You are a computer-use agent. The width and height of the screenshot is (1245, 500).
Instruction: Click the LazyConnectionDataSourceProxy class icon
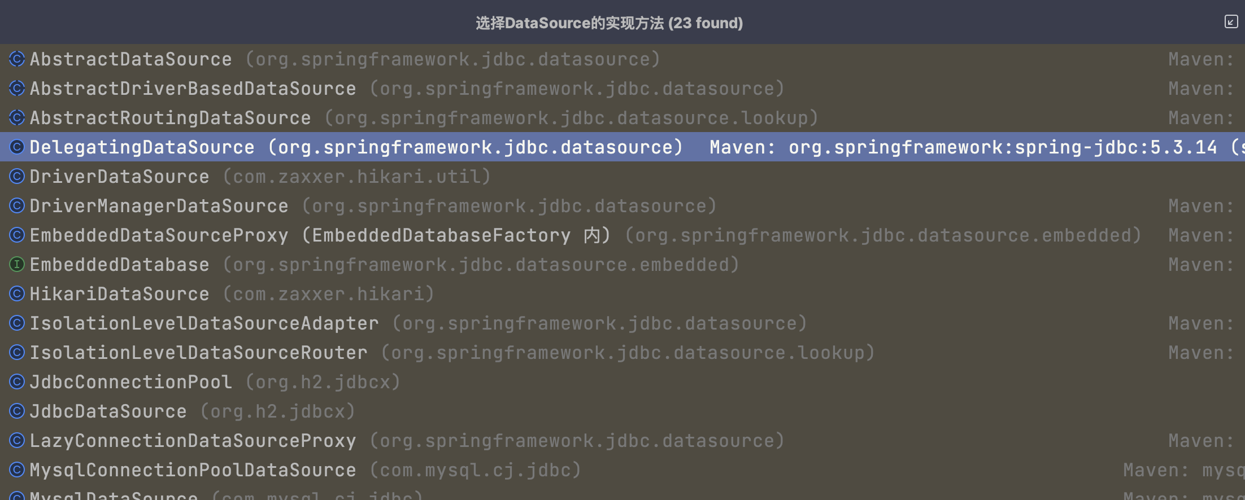coord(17,440)
